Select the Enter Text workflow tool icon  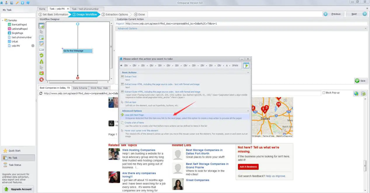pyautogui.click(x=41, y=44)
